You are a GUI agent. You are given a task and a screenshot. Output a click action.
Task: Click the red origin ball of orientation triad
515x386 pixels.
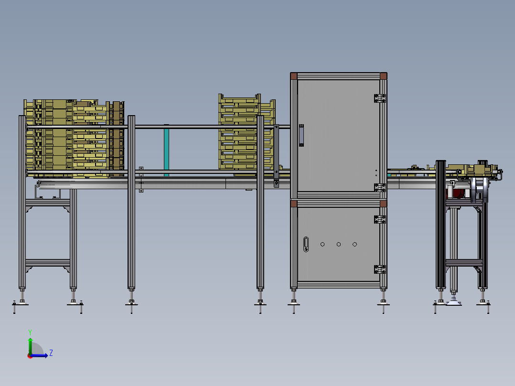point(30,356)
